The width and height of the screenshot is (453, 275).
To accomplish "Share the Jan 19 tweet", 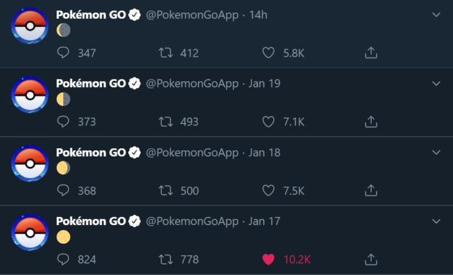I will tap(371, 122).
